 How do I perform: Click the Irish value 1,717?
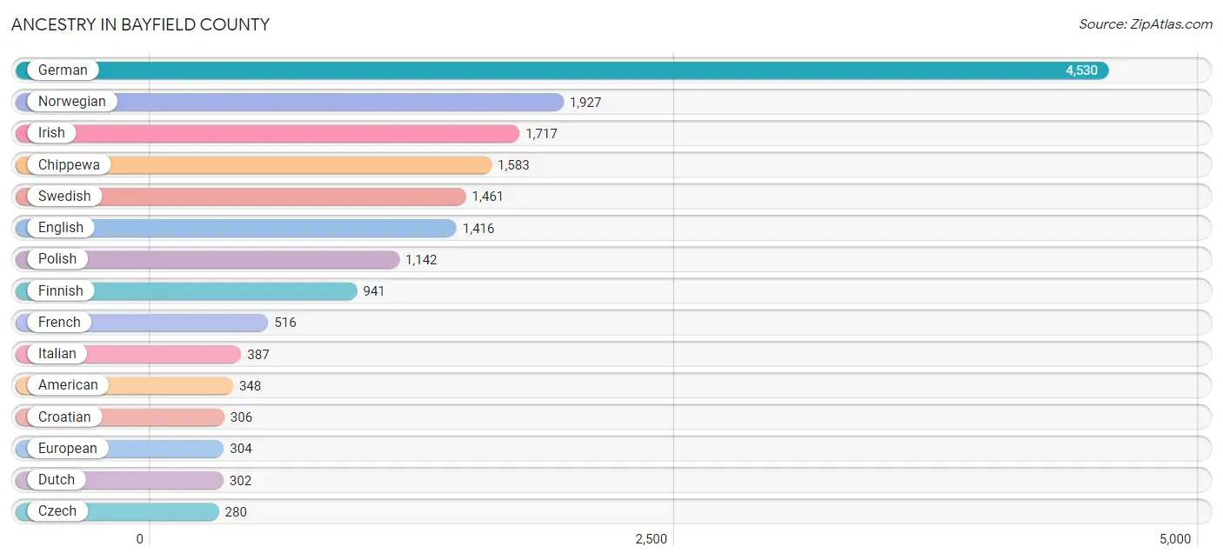(x=541, y=134)
